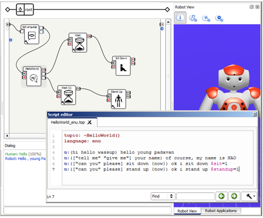263x218 pixels.
Task: Click the Script editor find text field
Action: point(195,196)
